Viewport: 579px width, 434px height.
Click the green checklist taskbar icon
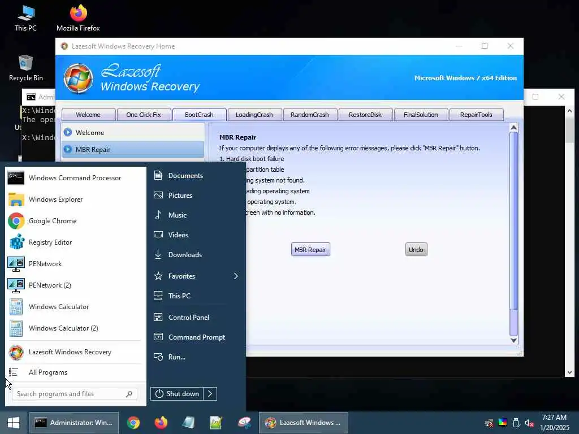[x=216, y=423]
